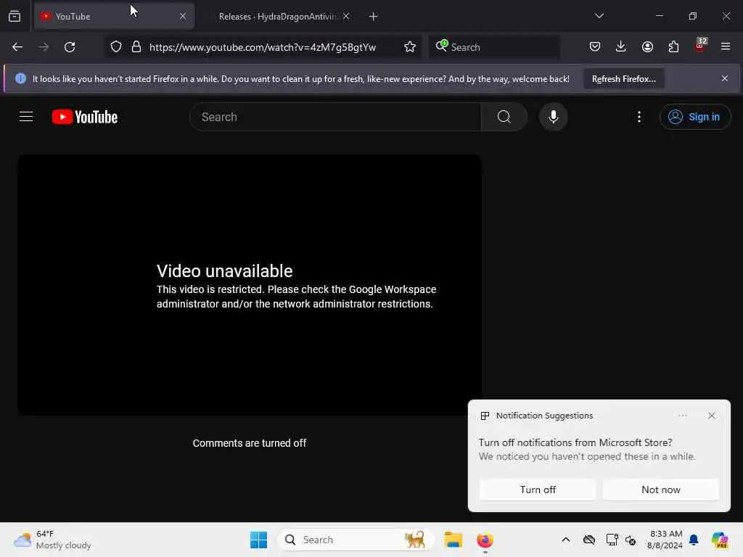This screenshot has width=743, height=557.
Task: Open the Copilot preview taskbar icon
Action: (x=720, y=540)
